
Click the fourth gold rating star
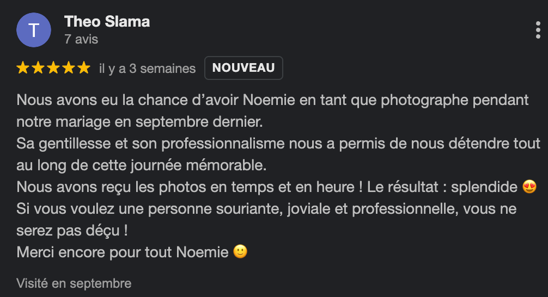[x=69, y=68]
